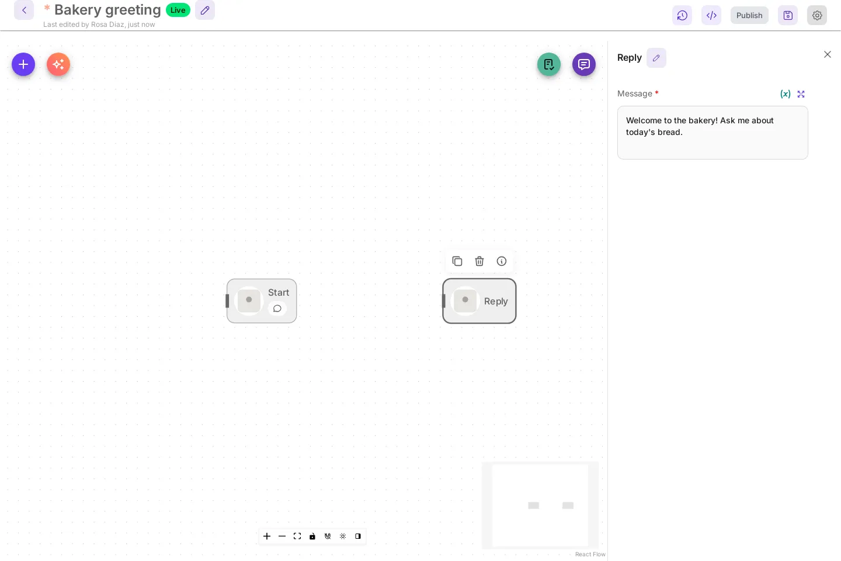Open the version history
841x561 pixels.
coord(682,15)
